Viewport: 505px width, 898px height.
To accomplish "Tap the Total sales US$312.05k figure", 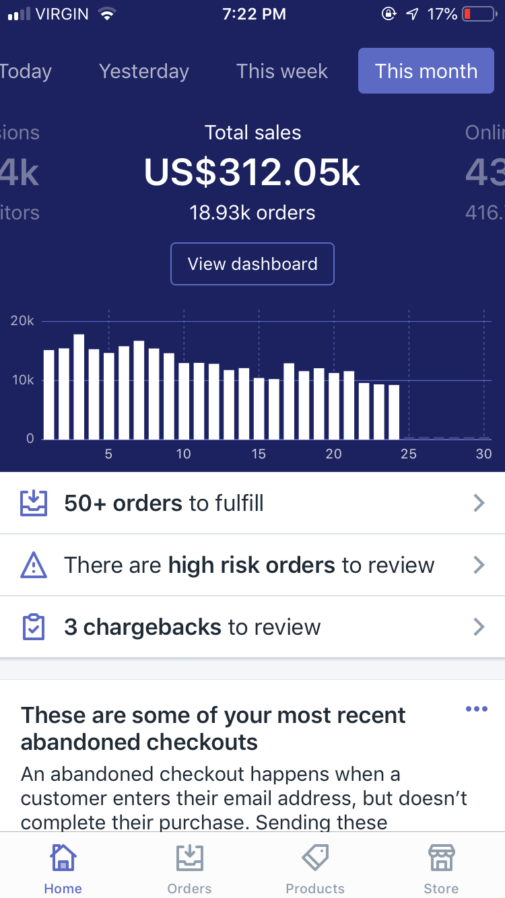I will [252, 172].
